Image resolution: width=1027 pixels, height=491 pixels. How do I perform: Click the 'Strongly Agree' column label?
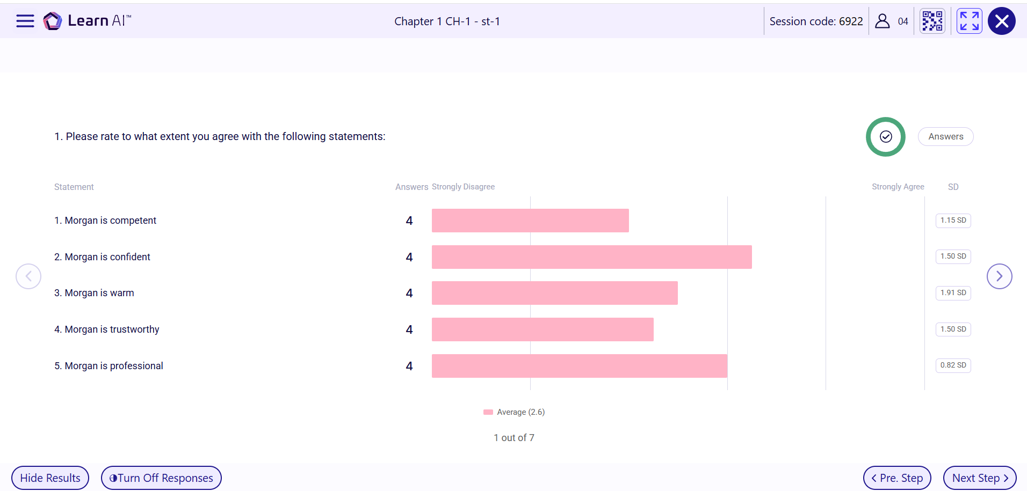898,187
